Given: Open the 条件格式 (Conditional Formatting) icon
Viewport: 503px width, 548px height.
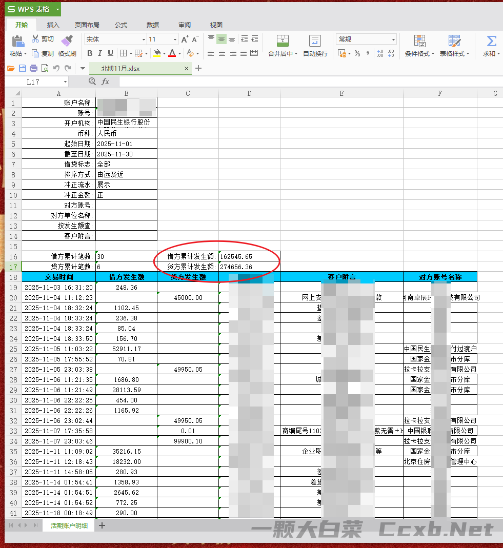Looking at the screenshot, I should [x=419, y=40].
